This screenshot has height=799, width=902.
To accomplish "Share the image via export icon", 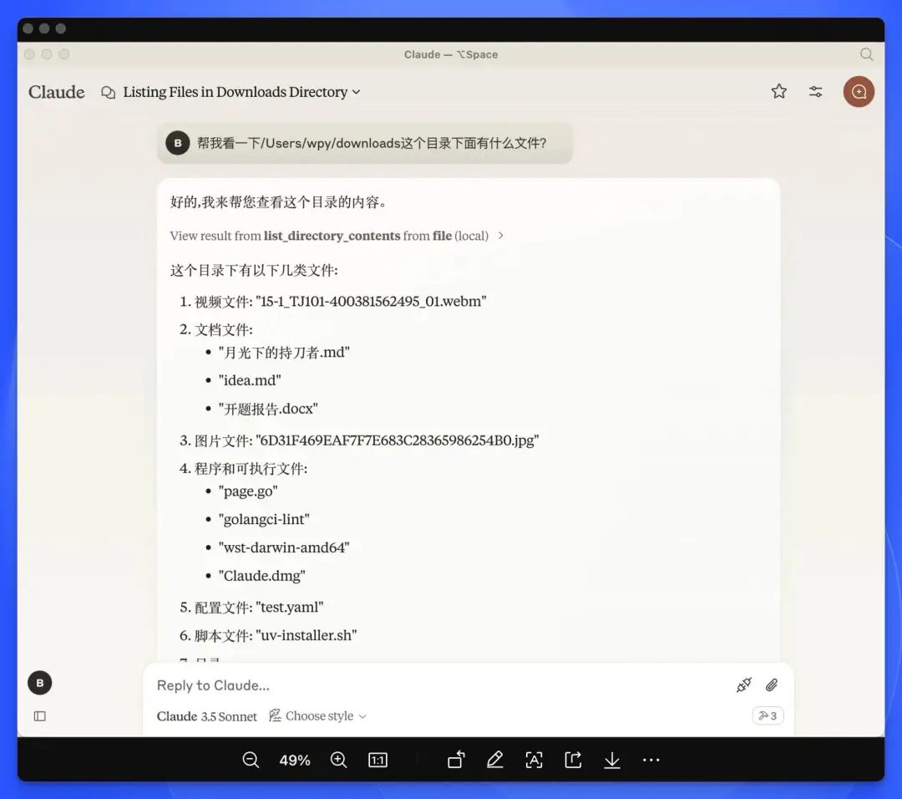I will coord(573,760).
